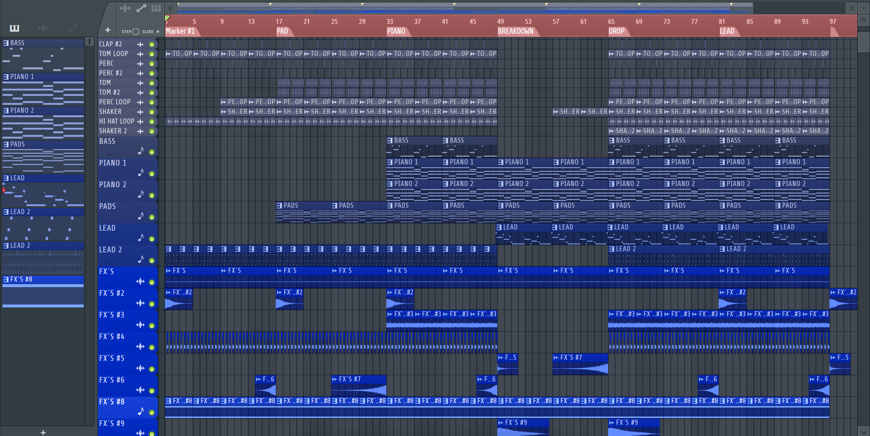
Task: Add new pattern with bottom plus button
Action: pos(43,432)
